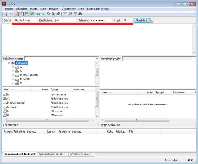The width and height of the screenshot is (198, 164).
Task: Open the Pikayhdistä history dropdown
Action: [152, 20]
